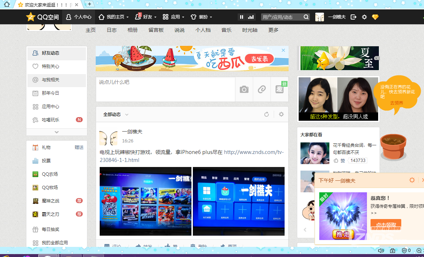Image resolution: width=424 pixels, height=257 pixels.
Task: Open the znds.com link in post
Action: [192, 156]
